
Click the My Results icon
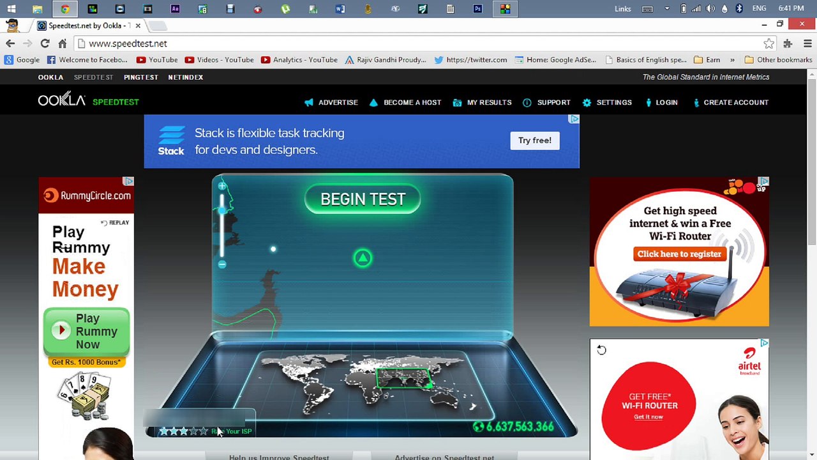[457, 102]
